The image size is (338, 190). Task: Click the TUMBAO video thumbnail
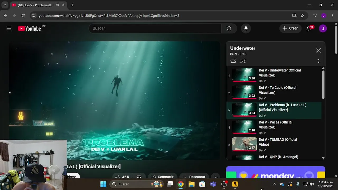pyautogui.click(x=244, y=144)
